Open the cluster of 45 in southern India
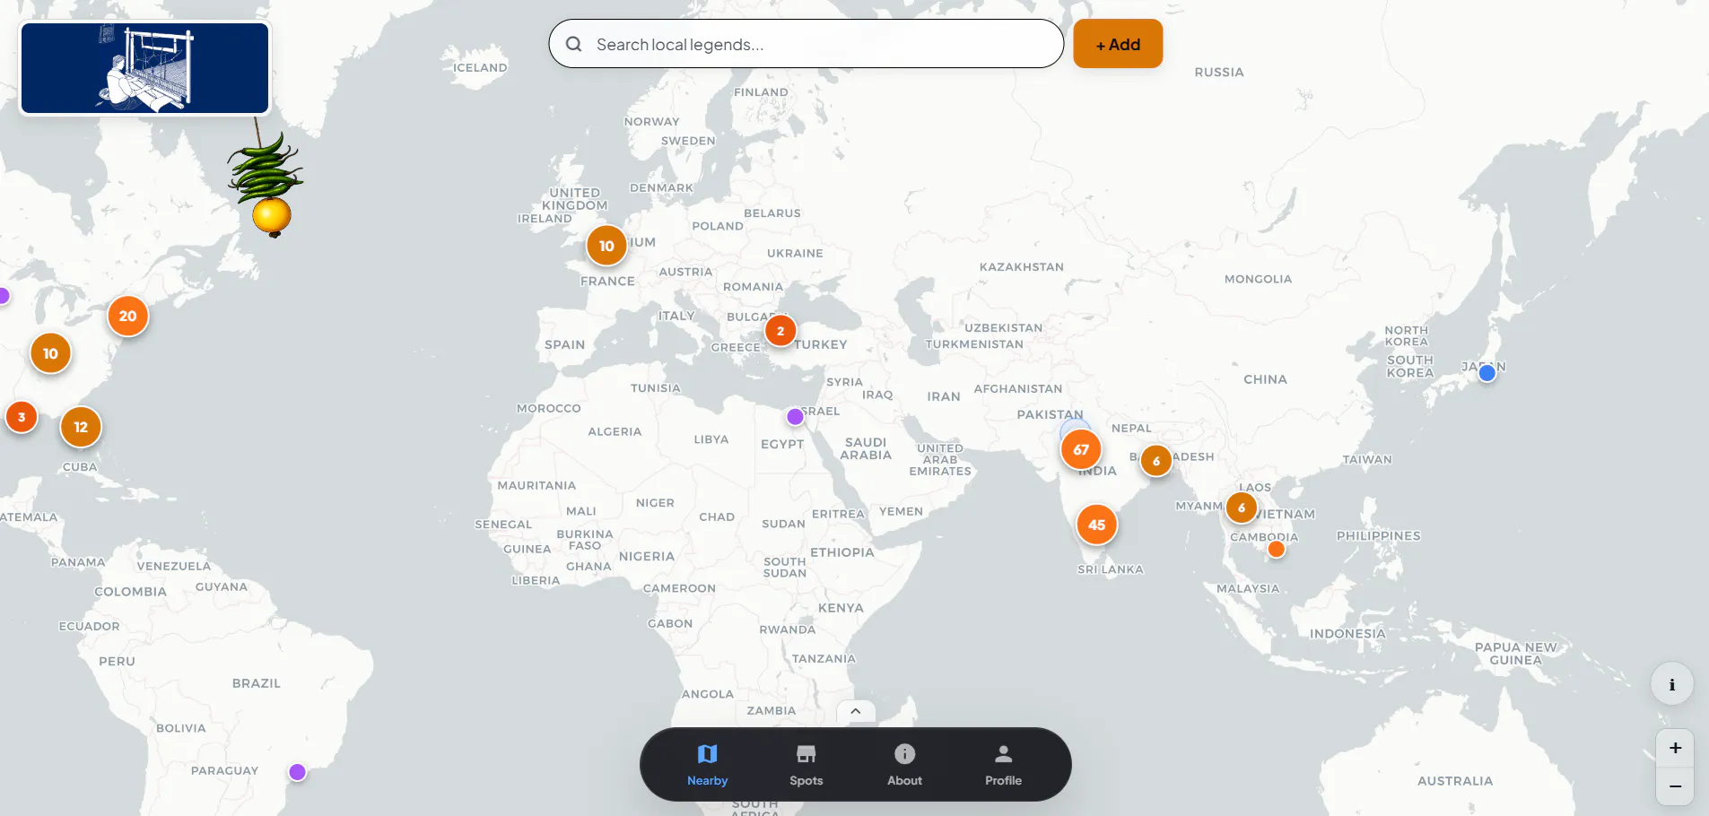1709x816 pixels. pos(1097,525)
